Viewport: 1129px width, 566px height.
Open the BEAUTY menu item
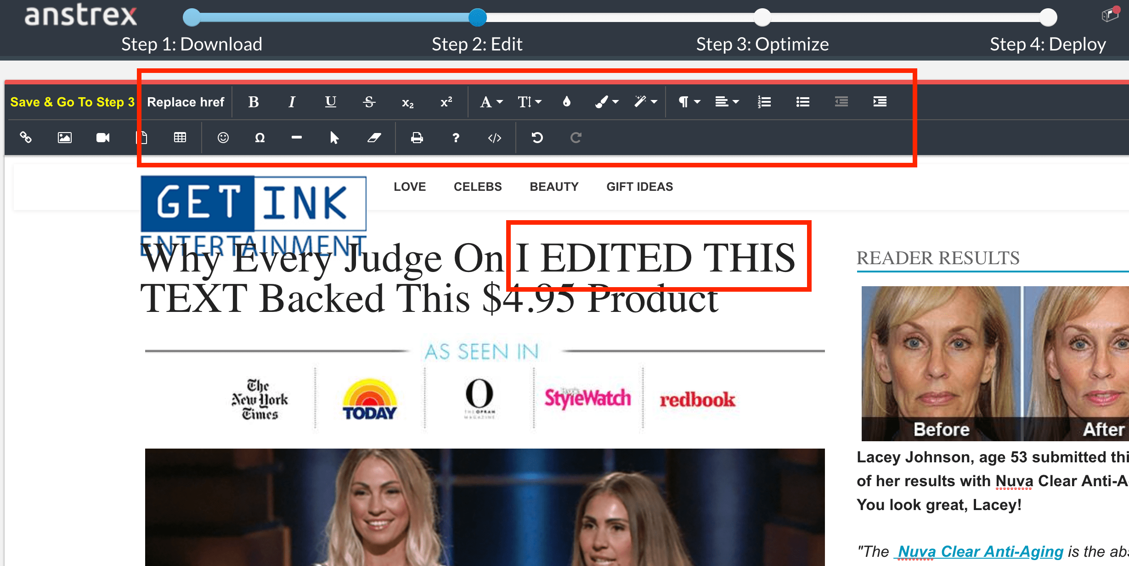tap(554, 187)
